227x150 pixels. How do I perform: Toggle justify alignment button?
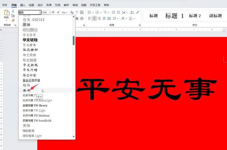(104, 19)
